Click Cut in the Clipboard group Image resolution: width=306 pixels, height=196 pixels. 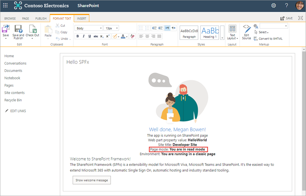60,26
